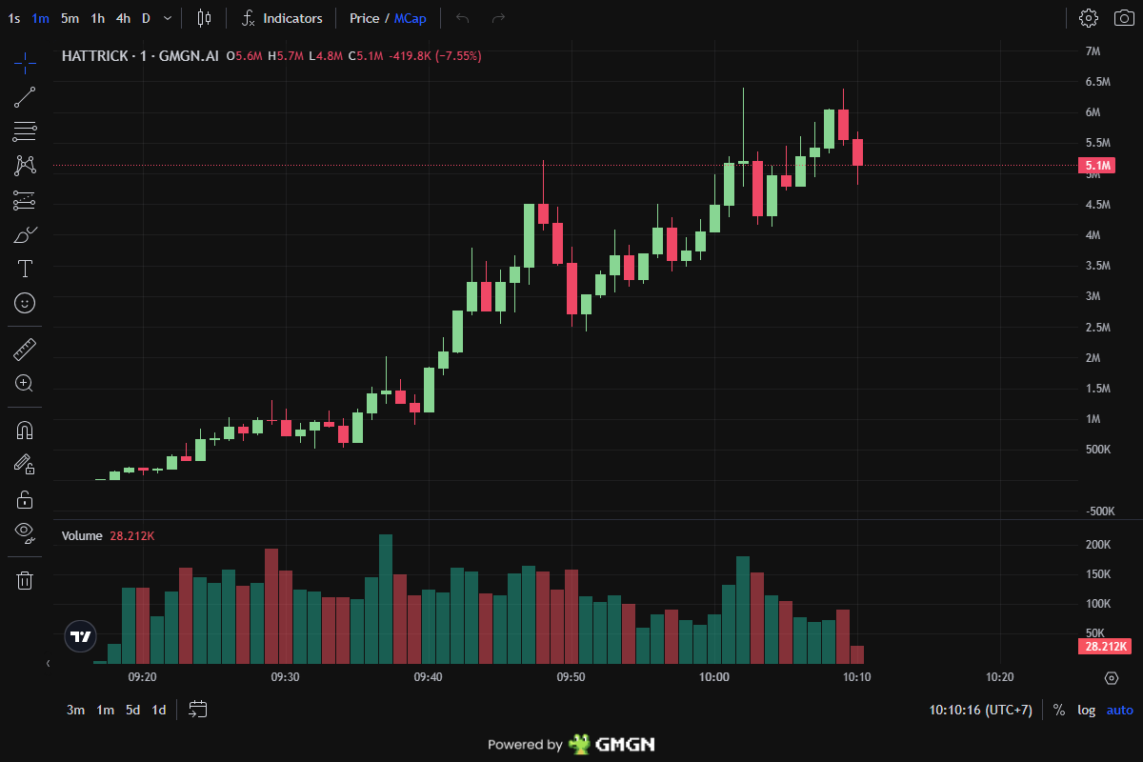Select the ruler measure tool

[x=25, y=350]
